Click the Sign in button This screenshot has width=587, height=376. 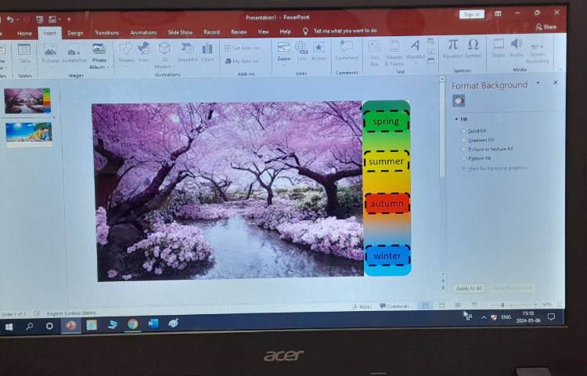click(x=471, y=14)
